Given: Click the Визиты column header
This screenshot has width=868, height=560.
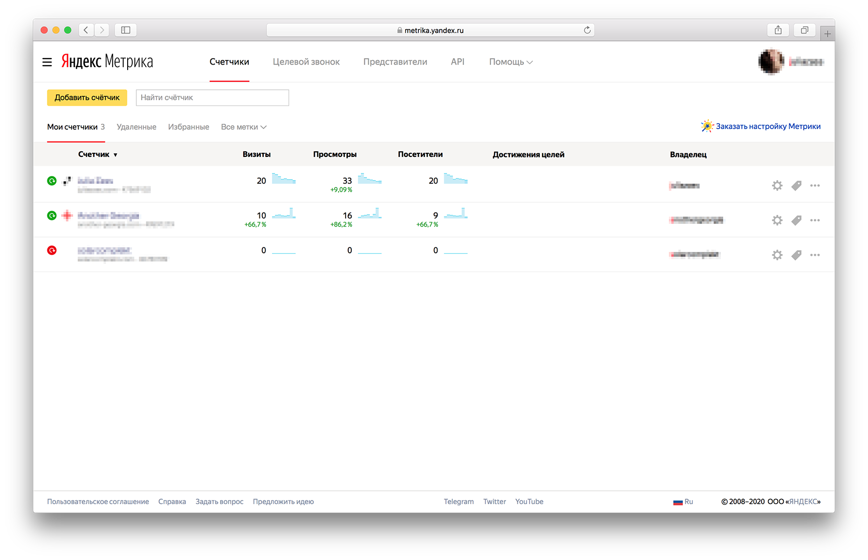Looking at the screenshot, I should 256,154.
